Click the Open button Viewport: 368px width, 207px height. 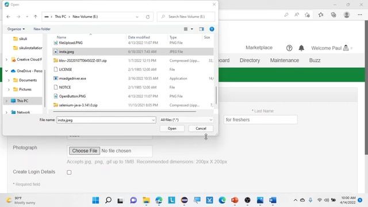coord(172,129)
